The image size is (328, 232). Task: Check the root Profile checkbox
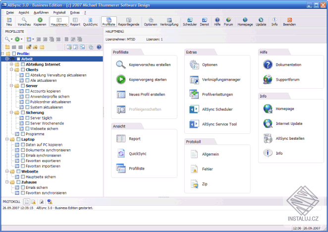click(14, 54)
